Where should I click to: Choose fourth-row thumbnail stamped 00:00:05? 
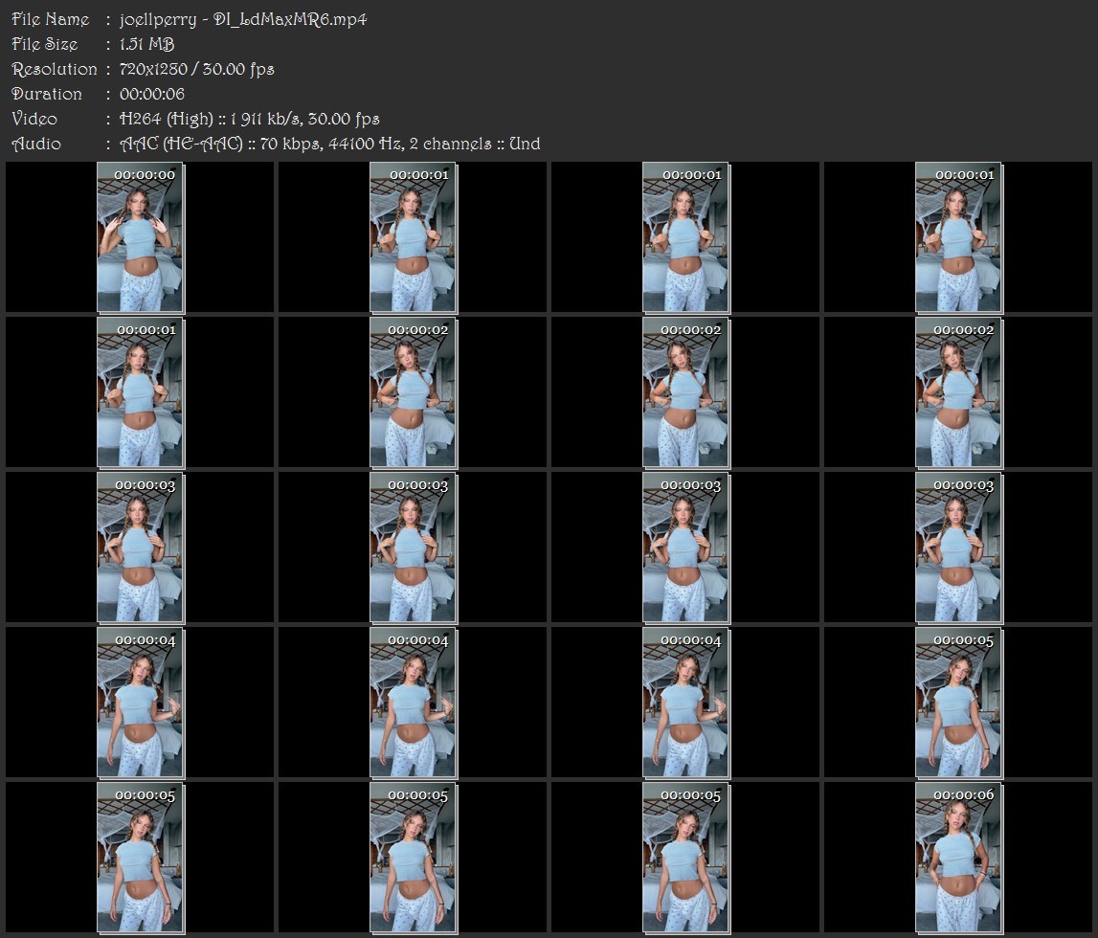[x=958, y=703]
